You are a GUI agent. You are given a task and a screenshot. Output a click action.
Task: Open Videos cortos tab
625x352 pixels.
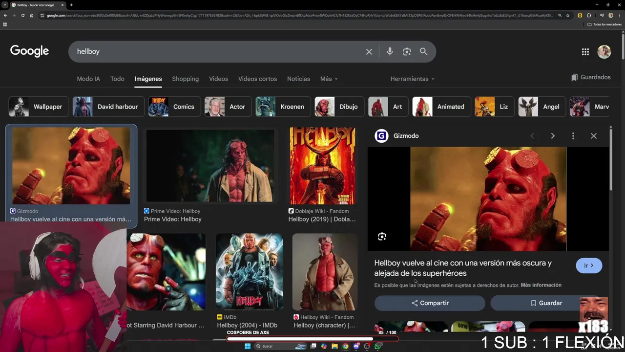click(x=257, y=79)
